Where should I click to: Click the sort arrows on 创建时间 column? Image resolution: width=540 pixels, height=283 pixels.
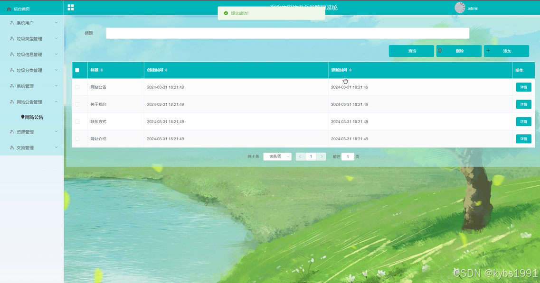pos(166,70)
